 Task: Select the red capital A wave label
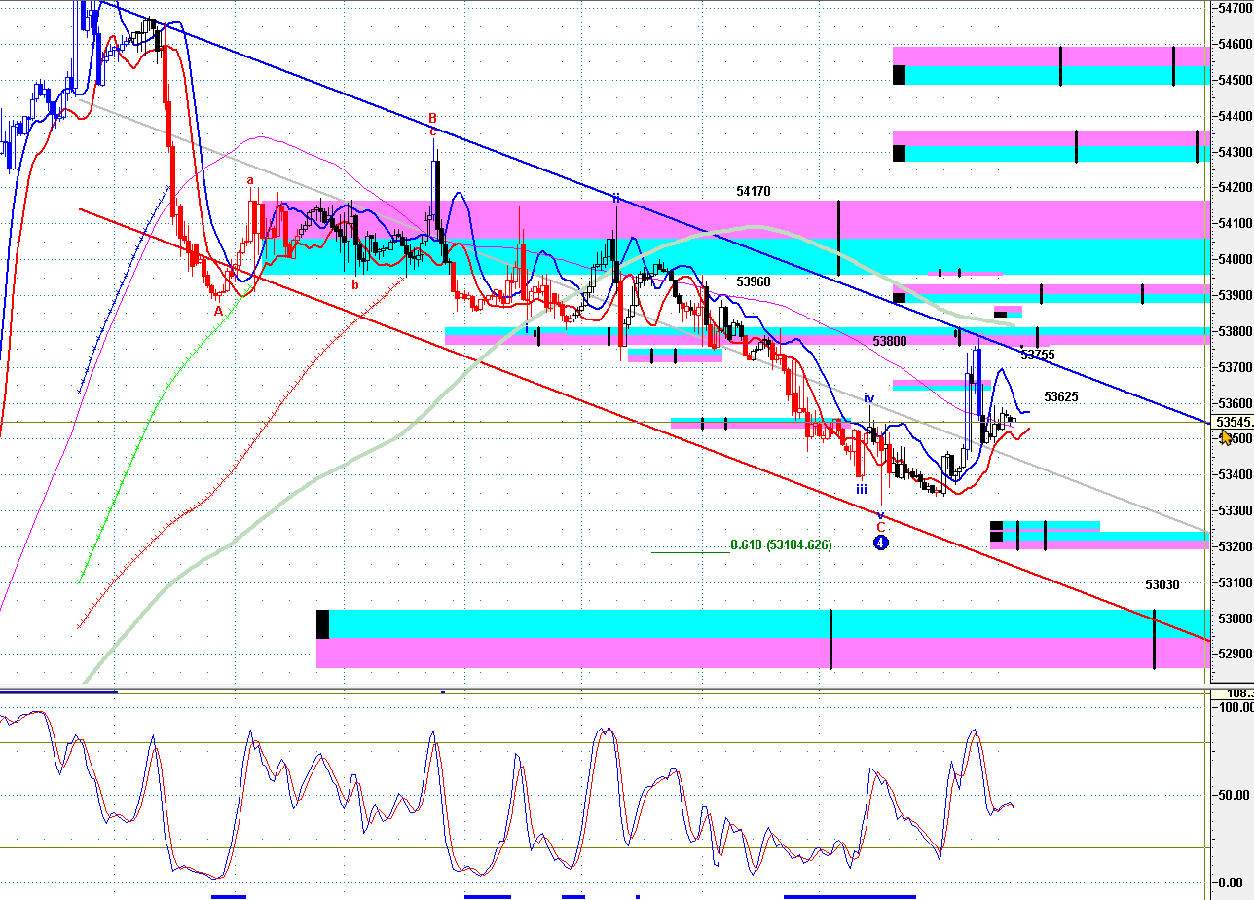coord(219,311)
